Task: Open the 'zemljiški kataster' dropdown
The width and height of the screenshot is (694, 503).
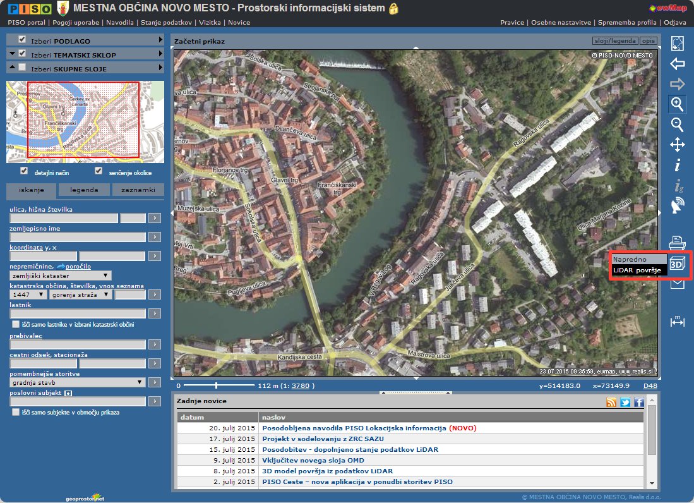Action: (x=61, y=276)
